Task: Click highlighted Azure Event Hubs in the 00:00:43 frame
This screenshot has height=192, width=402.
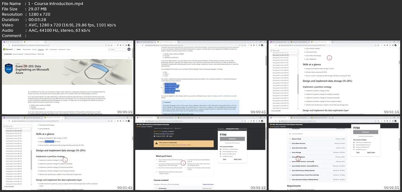Action: 170,89
